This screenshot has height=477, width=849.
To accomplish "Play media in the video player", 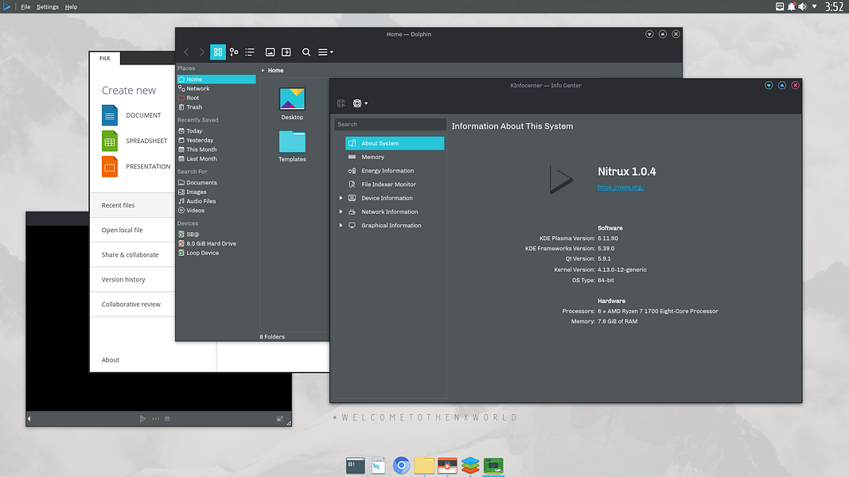I will click(142, 419).
